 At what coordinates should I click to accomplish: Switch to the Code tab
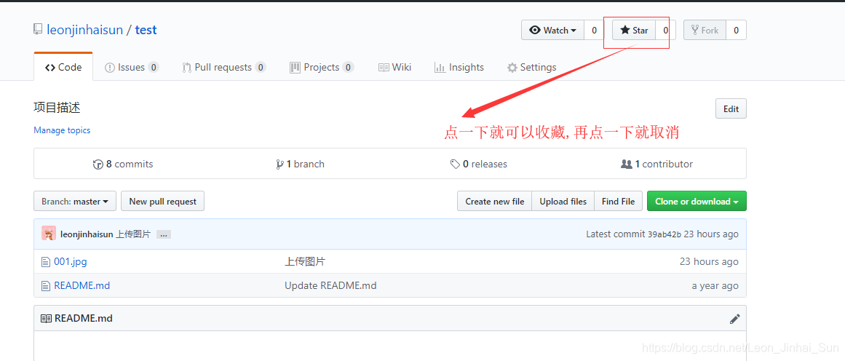pos(63,68)
